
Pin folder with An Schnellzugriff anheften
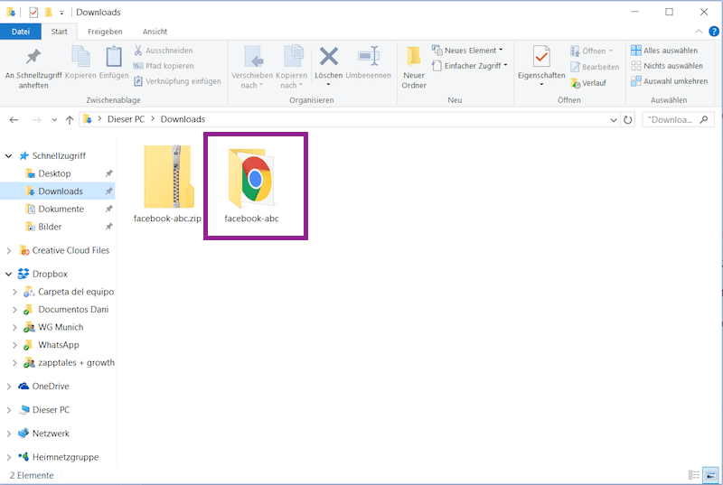(33, 68)
